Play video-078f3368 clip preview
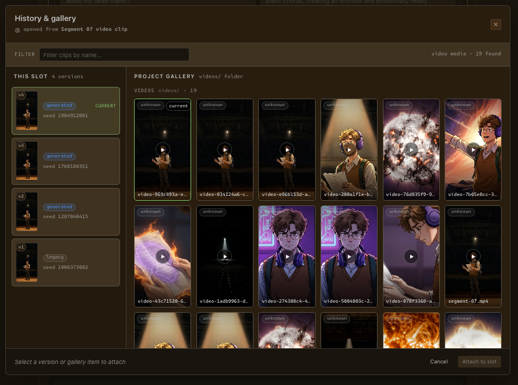The height and width of the screenshot is (385, 518). (x=411, y=257)
